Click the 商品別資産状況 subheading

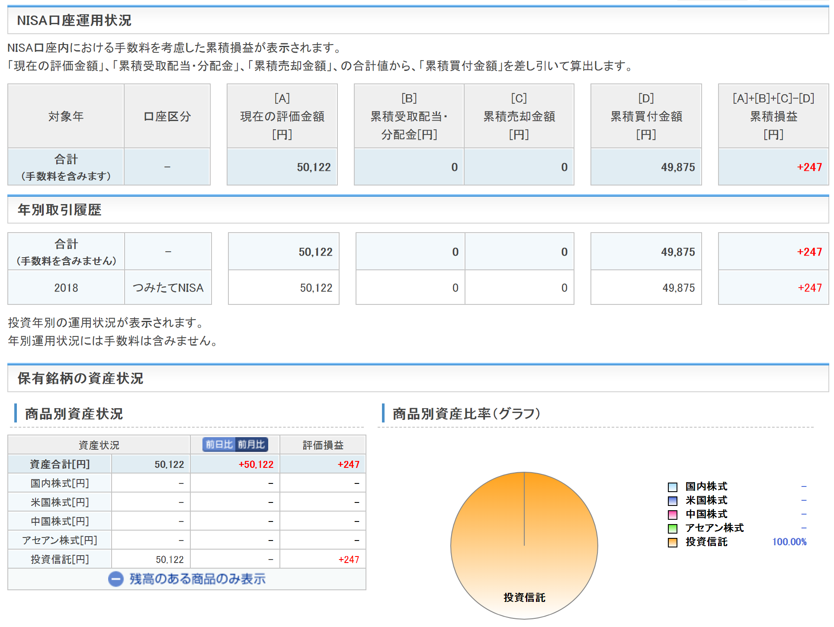[x=74, y=414]
